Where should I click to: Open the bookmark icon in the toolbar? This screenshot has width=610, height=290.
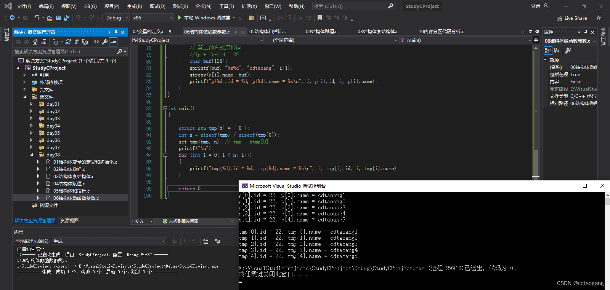[x=319, y=18]
